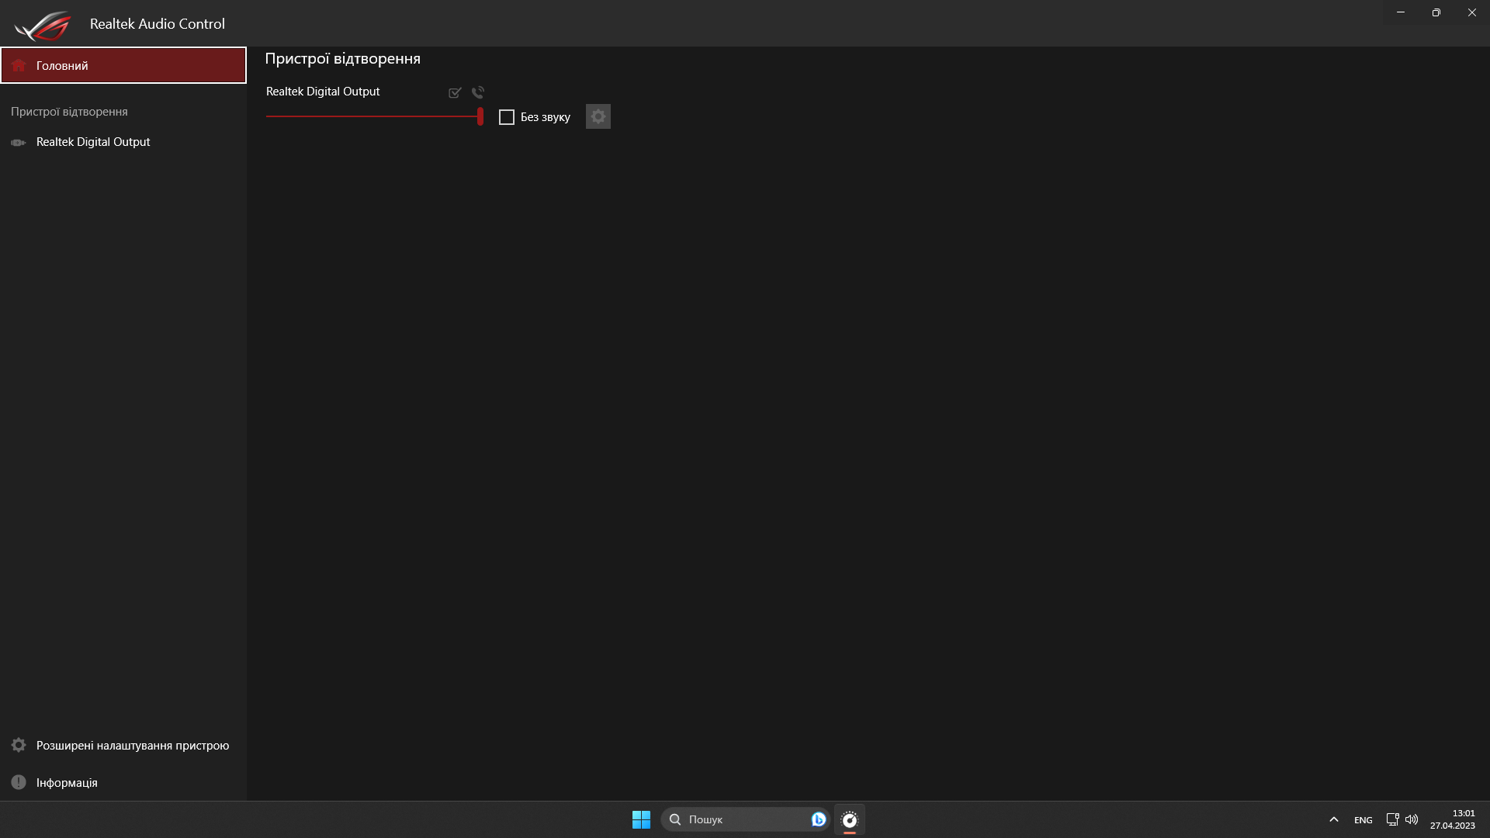Restore down the Realtek Audio Control window
Viewport: 1490px width, 838px height.
(x=1436, y=12)
